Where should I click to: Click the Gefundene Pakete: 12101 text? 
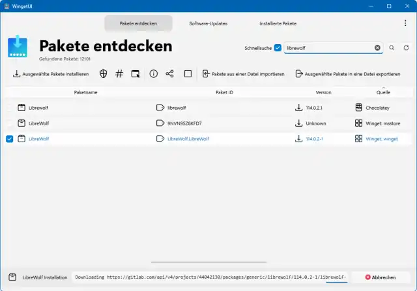[65, 59]
